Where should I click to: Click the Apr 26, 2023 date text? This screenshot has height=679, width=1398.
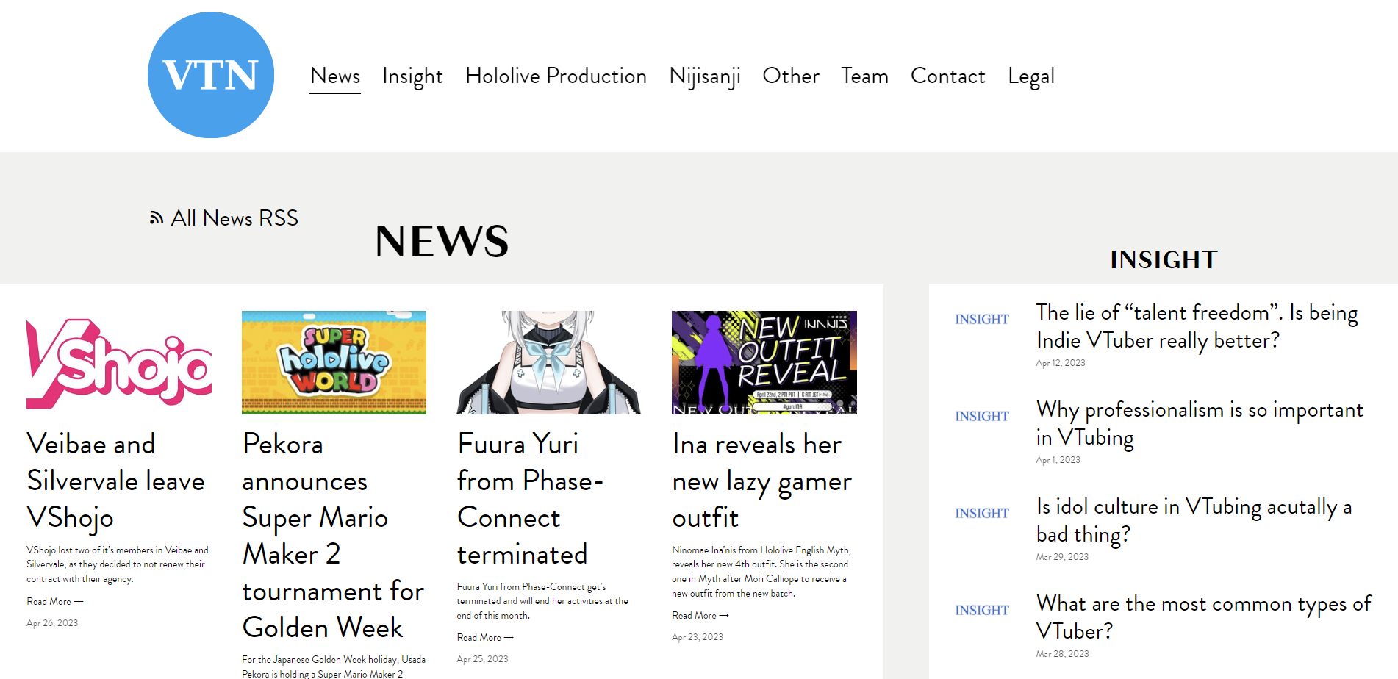pyautogui.click(x=52, y=622)
